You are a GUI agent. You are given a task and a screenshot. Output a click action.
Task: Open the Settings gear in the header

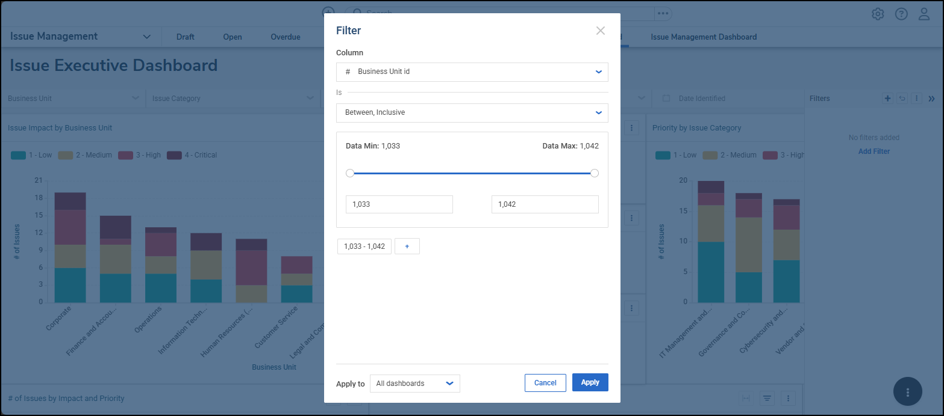coord(878,14)
